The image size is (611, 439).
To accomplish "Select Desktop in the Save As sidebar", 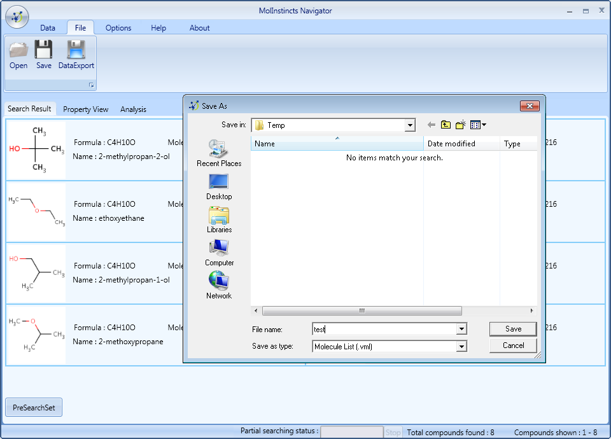I will (219, 187).
